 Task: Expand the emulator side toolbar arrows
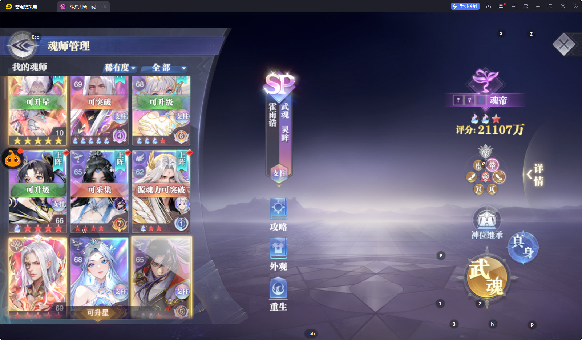575,6
